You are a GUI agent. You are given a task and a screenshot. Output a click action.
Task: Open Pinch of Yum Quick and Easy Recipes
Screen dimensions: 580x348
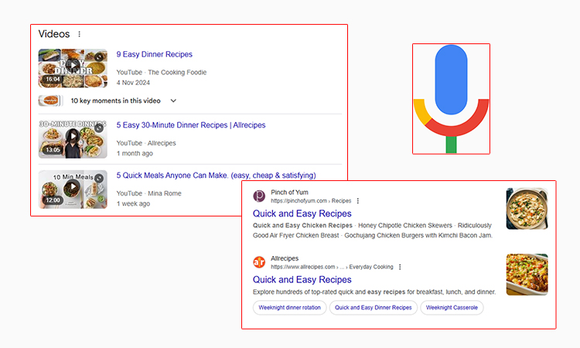pyautogui.click(x=302, y=213)
